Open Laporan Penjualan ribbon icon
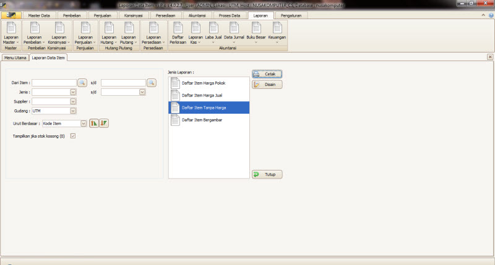This screenshot has width=495, height=265. pos(85,33)
